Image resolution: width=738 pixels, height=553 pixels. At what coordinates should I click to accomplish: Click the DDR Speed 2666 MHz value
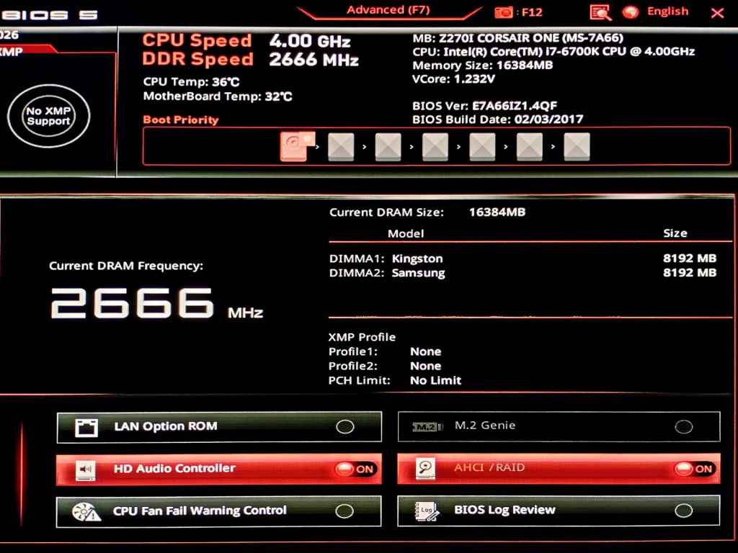tap(314, 60)
